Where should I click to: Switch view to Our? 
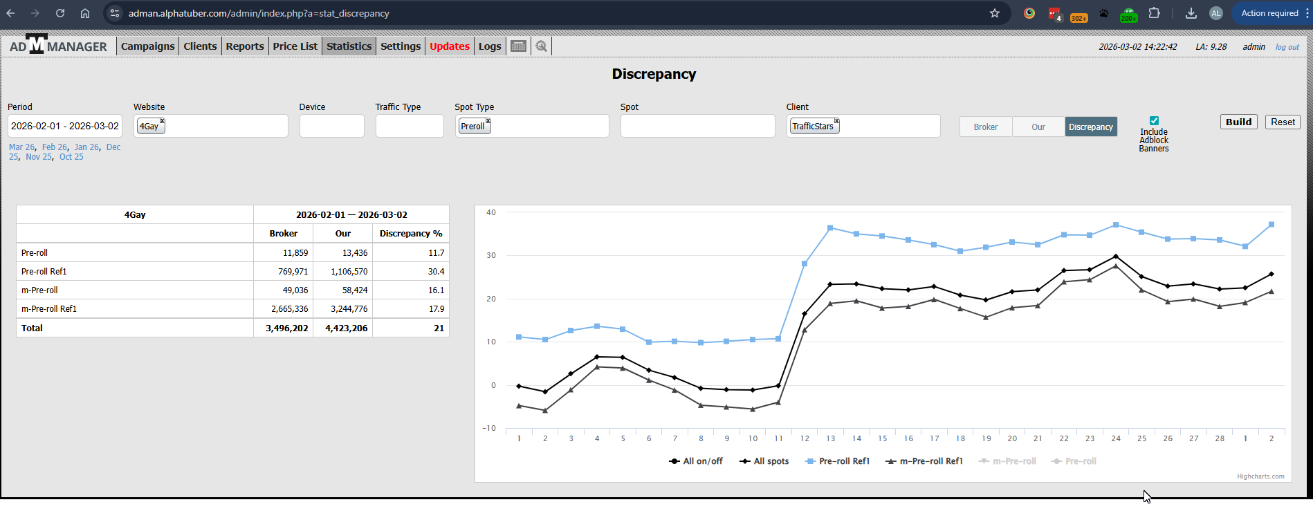pyautogui.click(x=1038, y=127)
